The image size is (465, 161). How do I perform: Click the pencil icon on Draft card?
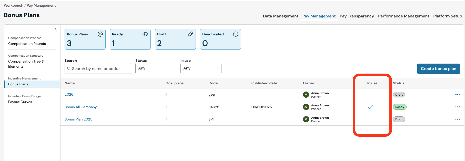coord(190,34)
